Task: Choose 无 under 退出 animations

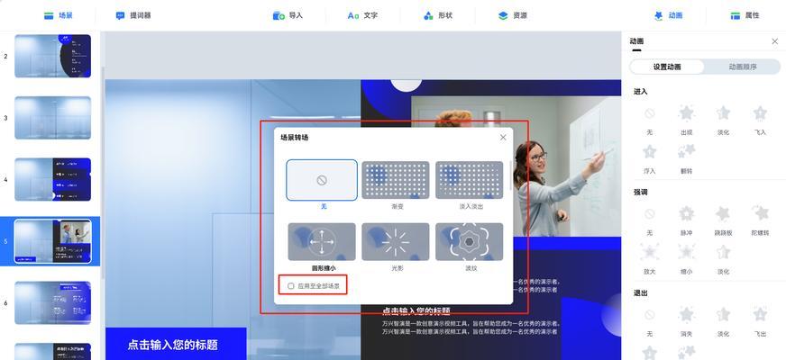Action: [x=650, y=322]
